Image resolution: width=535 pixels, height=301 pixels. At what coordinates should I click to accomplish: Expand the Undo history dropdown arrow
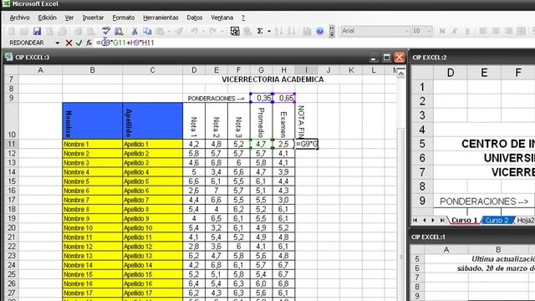tap(203, 32)
